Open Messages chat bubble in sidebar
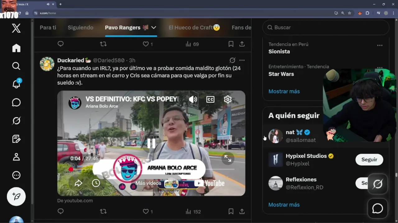The image size is (398, 223). [x=16, y=103]
